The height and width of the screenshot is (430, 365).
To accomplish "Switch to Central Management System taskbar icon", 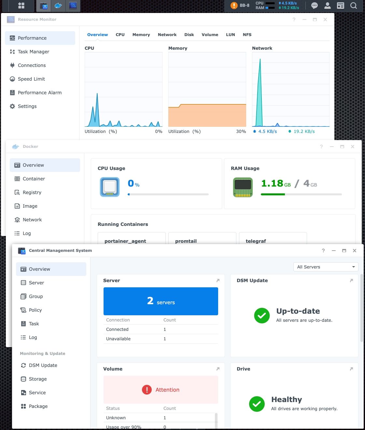I will click(x=43, y=6).
